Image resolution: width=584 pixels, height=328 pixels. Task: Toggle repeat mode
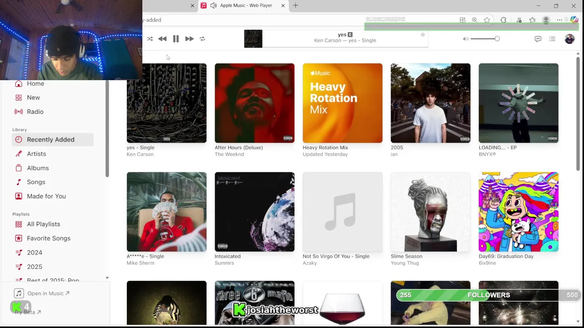[x=202, y=39]
